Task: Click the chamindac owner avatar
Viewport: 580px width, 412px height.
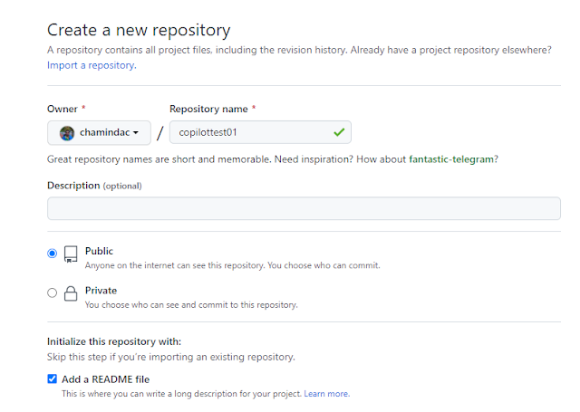Action: pos(67,133)
